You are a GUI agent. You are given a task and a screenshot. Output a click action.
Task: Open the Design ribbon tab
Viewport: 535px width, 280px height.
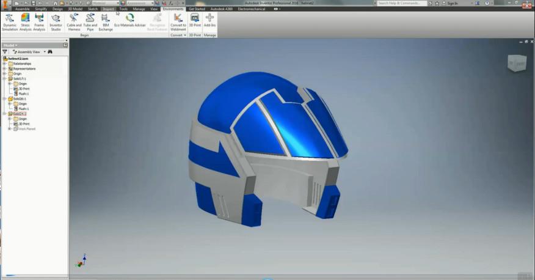(x=57, y=9)
